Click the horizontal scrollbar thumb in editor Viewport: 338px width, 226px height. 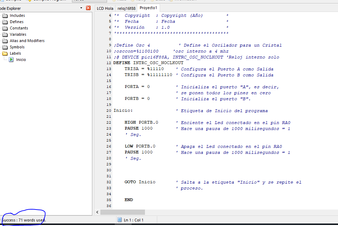[x=122, y=212]
